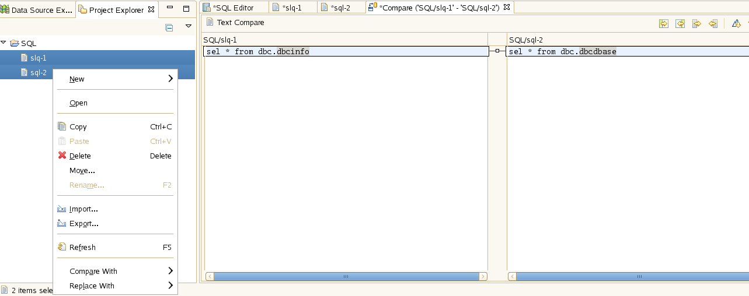Select Refresh in the context menu
Image resolution: width=749 pixels, height=296 pixels.
(x=82, y=247)
